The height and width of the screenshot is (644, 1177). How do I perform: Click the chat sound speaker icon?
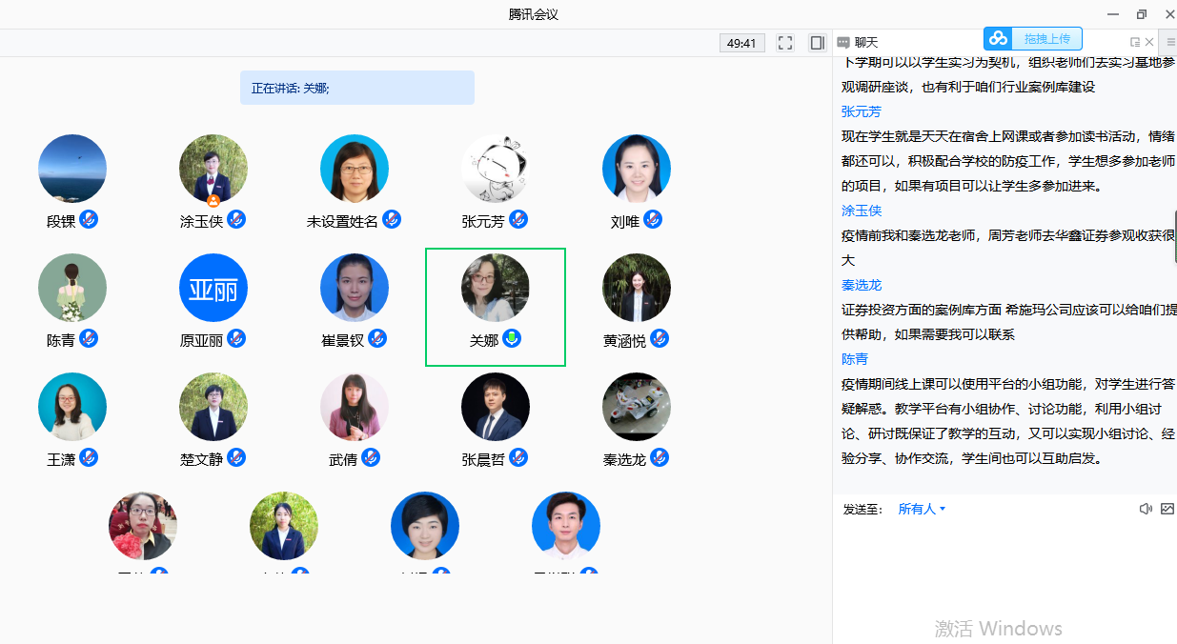click(1146, 509)
